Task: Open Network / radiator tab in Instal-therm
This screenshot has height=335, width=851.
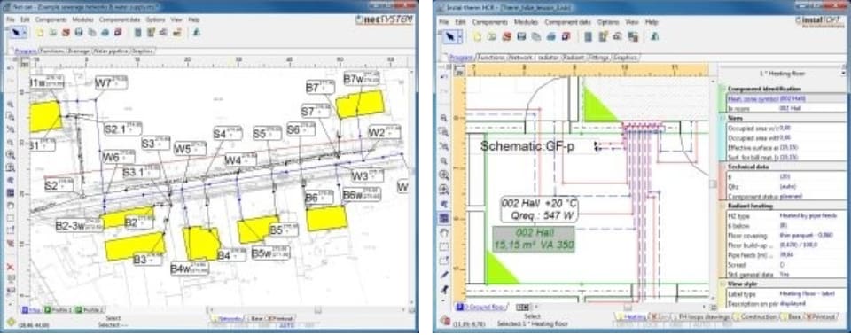Action: point(534,57)
